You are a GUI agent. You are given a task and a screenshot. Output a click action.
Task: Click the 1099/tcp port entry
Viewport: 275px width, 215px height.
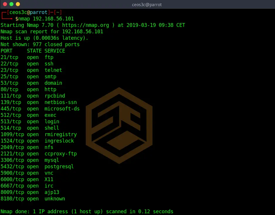coord(12,135)
